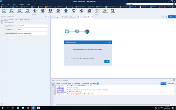The width and height of the screenshot is (176, 110).
Task: Toggle favorite star on Input Data tool
Action: tap(15, 10)
